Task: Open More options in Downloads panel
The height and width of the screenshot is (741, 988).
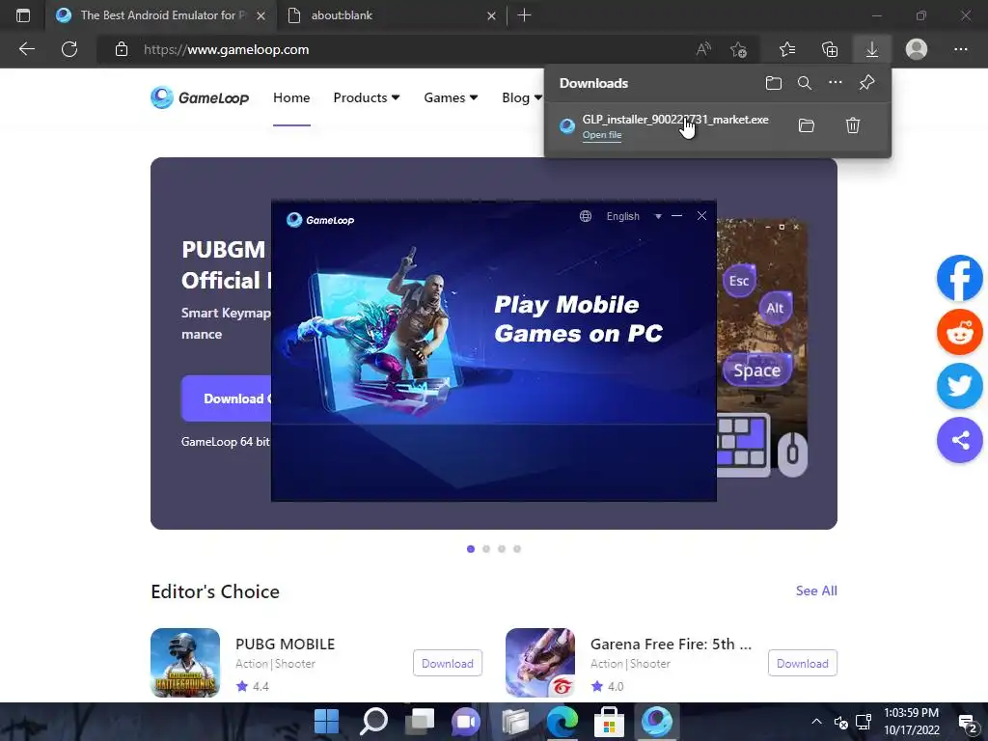Action: (x=836, y=83)
